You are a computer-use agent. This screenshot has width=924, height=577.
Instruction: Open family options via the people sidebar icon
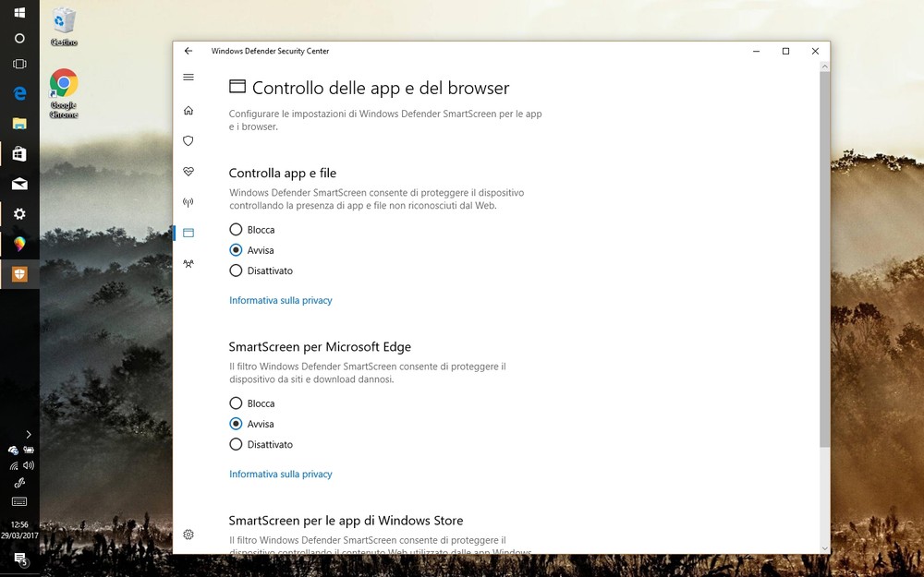click(x=188, y=263)
